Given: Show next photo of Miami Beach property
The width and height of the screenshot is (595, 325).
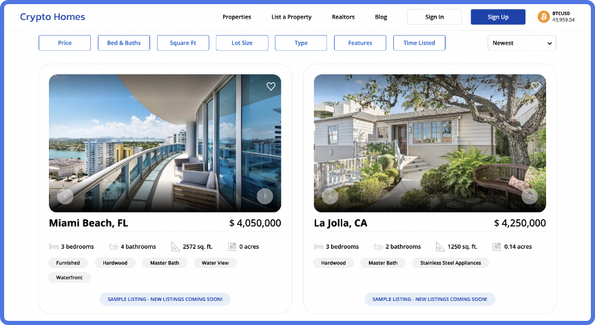Looking at the screenshot, I should [x=265, y=197].
